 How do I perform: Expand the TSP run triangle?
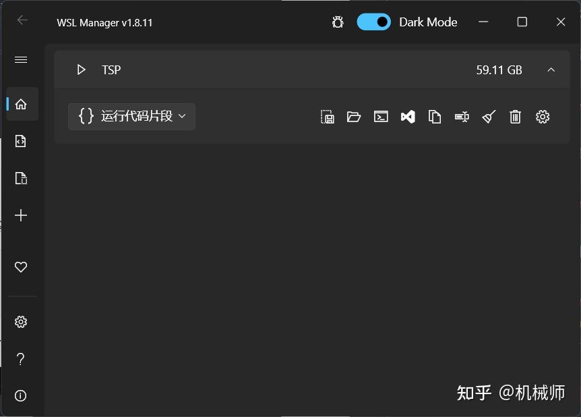81,69
